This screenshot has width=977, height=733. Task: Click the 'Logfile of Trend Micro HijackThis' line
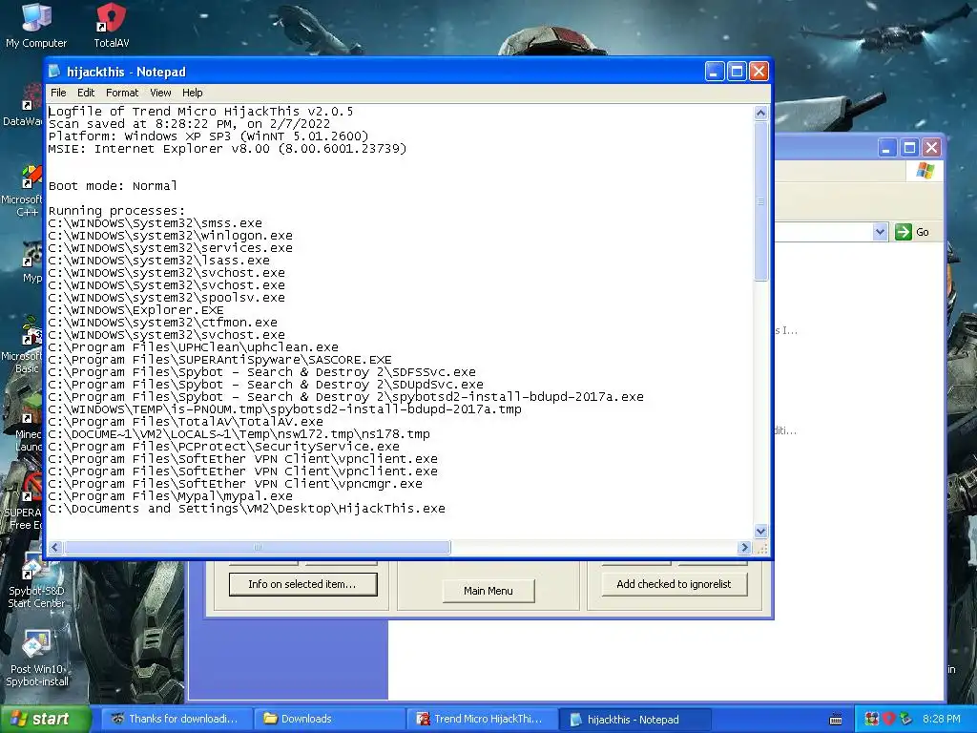(x=200, y=112)
